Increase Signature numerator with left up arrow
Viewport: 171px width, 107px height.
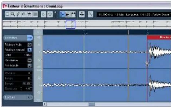coord(21,88)
